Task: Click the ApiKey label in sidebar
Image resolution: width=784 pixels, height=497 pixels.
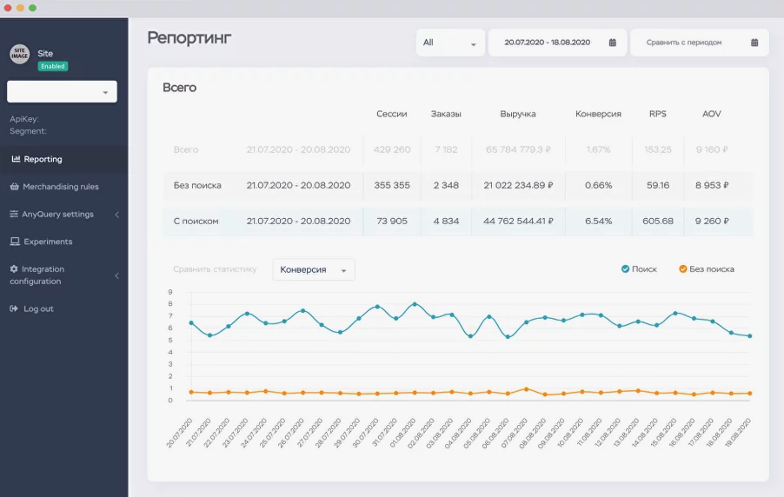Action: (24, 119)
